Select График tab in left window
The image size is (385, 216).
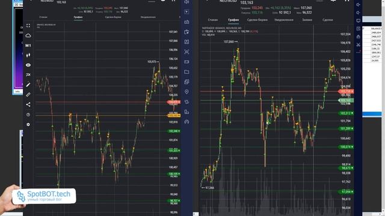(x=78, y=17)
